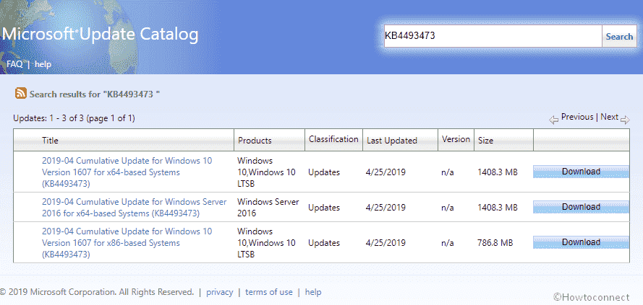Screen dimensions: 643x305
Task: Focus the KB4493473 search input field
Action: point(493,36)
